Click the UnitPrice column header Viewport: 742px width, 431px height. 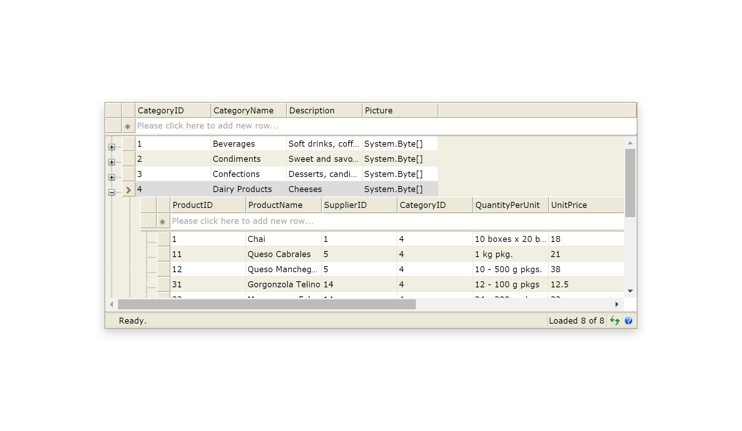point(585,205)
